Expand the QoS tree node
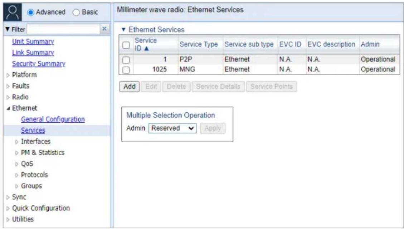Viewport: 404px width, 229px height. click(17, 164)
